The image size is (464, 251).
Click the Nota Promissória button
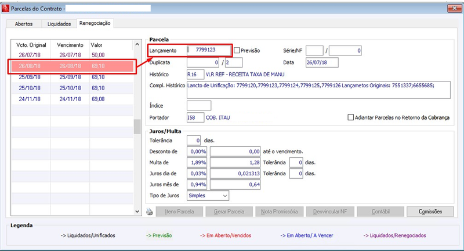(280, 212)
